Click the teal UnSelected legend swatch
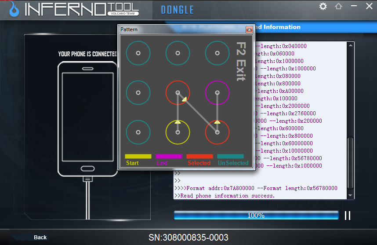Image resolution: width=377 pixels, height=245 pixels. click(230, 157)
